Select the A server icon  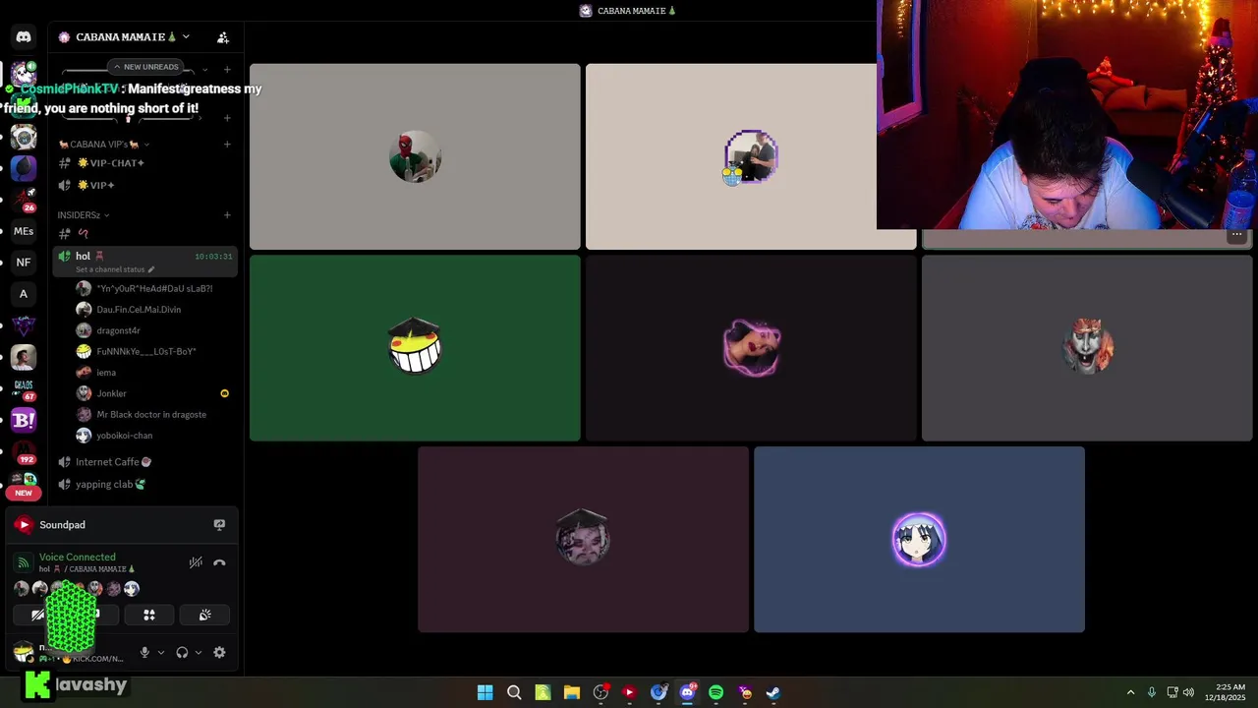(x=24, y=294)
